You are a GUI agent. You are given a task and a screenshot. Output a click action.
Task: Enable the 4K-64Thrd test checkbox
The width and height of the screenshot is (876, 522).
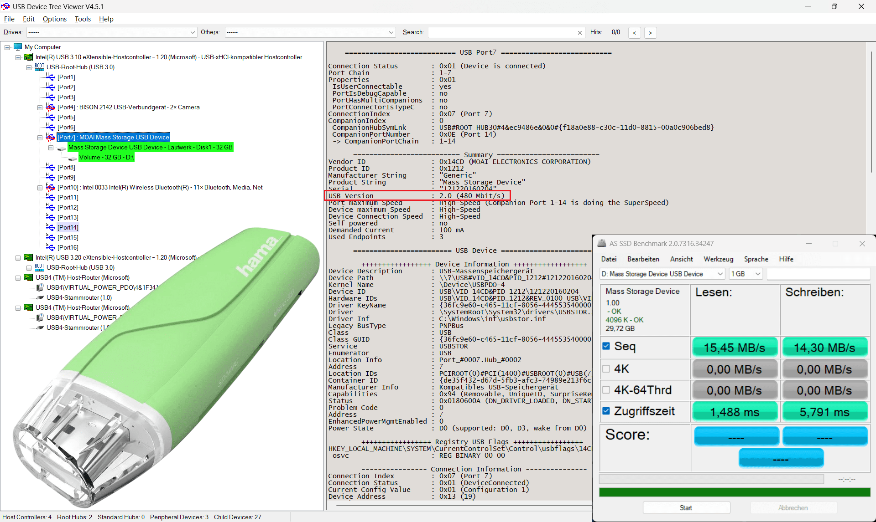coord(606,390)
